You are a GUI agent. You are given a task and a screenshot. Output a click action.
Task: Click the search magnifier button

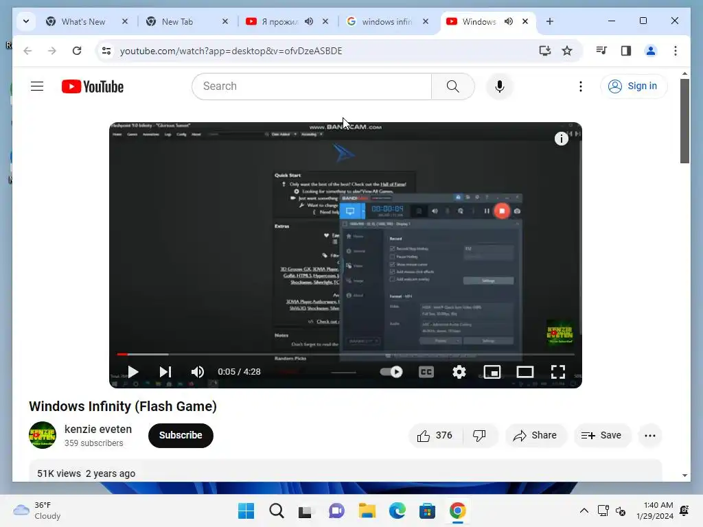coord(453,86)
